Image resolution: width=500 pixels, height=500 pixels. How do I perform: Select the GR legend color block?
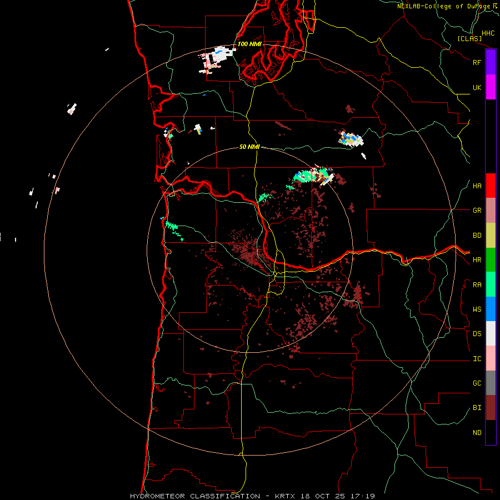(x=491, y=211)
